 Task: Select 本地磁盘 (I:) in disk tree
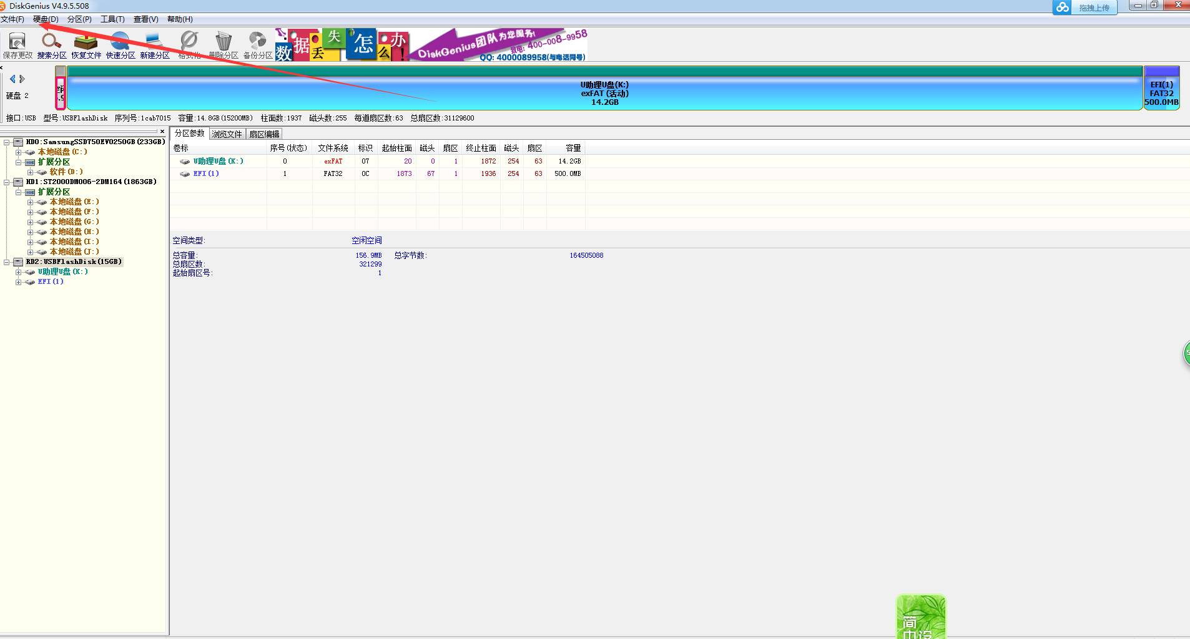click(74, 241)
